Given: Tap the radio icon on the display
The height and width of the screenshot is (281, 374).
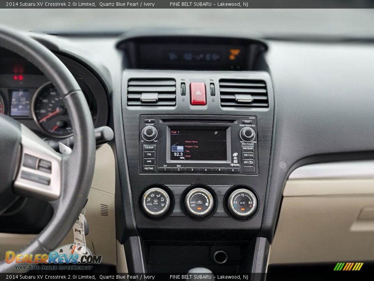Looking at the screenshot, I should [178, 148].
